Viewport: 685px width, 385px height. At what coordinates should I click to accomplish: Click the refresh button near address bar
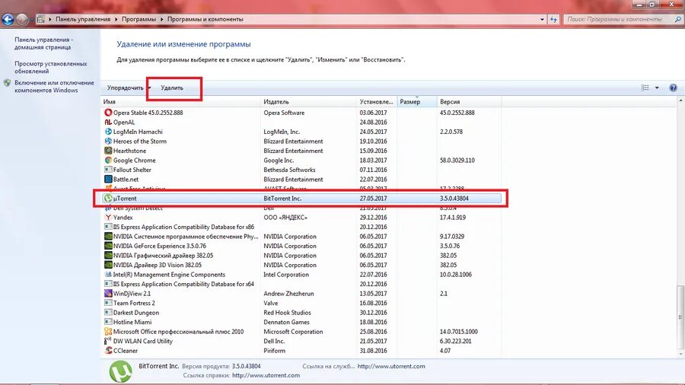[554, 19]
